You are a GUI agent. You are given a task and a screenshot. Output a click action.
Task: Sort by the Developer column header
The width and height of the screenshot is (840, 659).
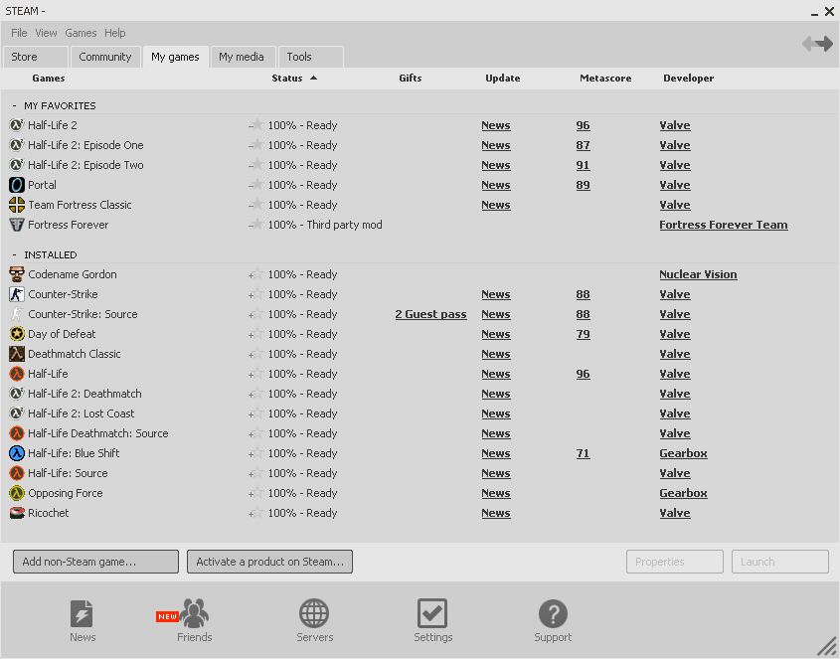tap(688, 79)
